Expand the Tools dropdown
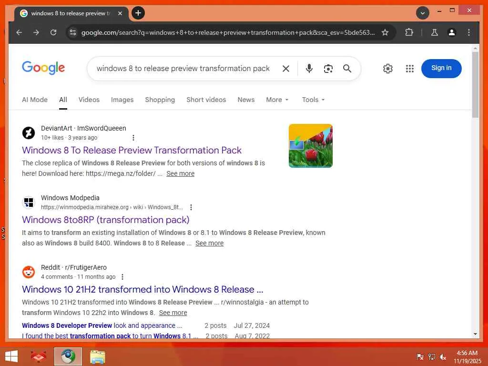This screenshot has height=366, width=488. pyautogui.click(x=313, y=100)
